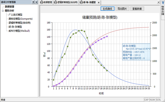Open 威布尔模型(Weibull) from the tree
This screenshot has height=102, width=165.
pyautogui.click(x=19, y=31)
